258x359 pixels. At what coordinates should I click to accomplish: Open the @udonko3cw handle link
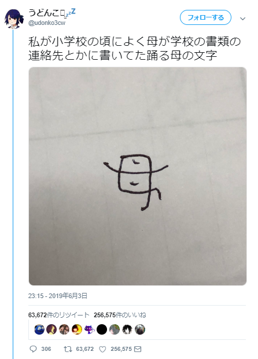[47, 23]
